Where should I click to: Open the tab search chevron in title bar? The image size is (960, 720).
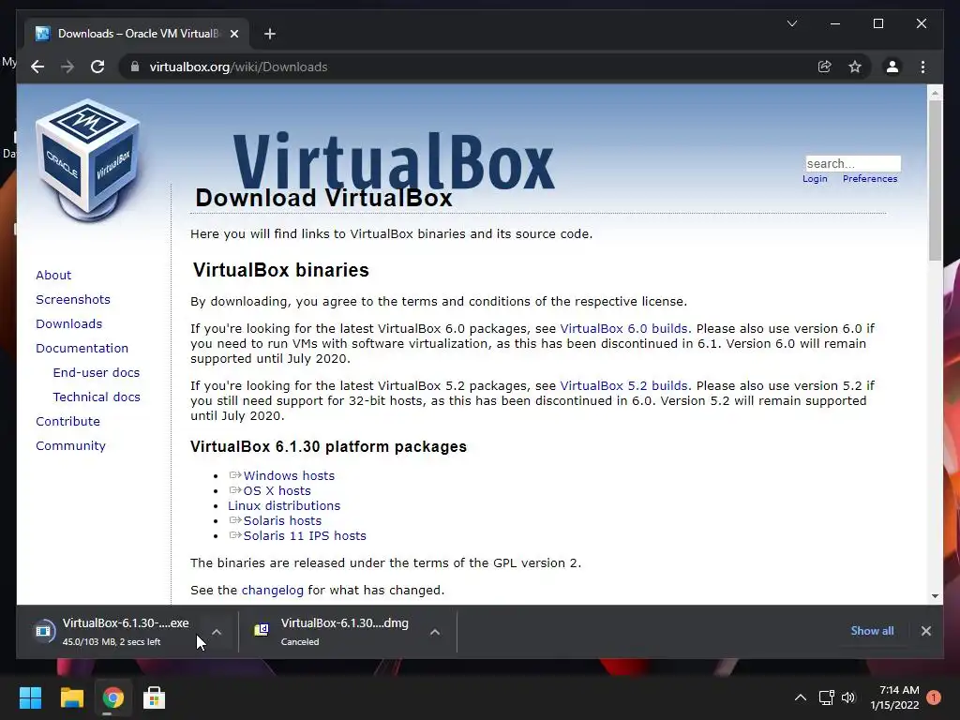point(791,23)
